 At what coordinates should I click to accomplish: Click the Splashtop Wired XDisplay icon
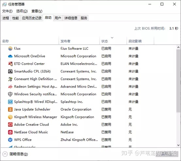[10, 102]
